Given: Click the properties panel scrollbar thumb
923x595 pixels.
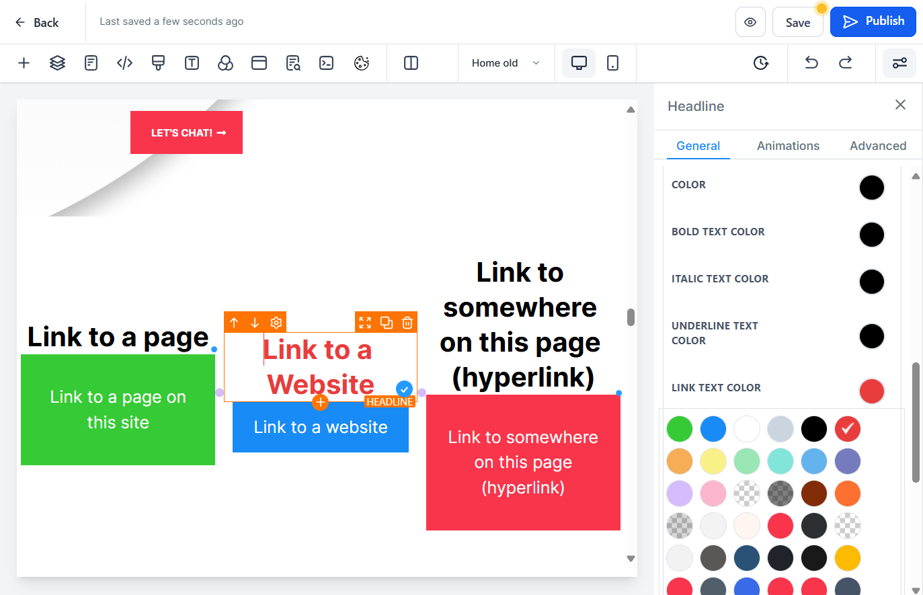Looking at the screenshot, I should tap(916, 422).
